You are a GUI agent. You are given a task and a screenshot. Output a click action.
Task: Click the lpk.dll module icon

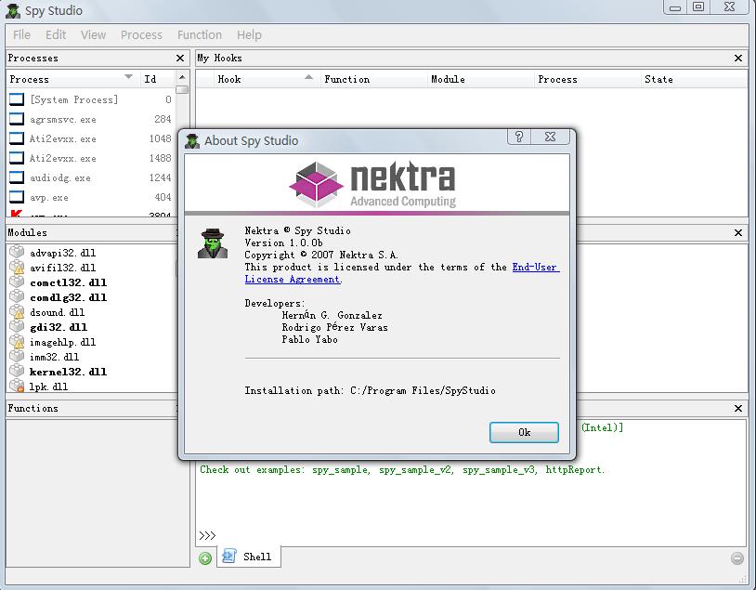tap(17, 386)
